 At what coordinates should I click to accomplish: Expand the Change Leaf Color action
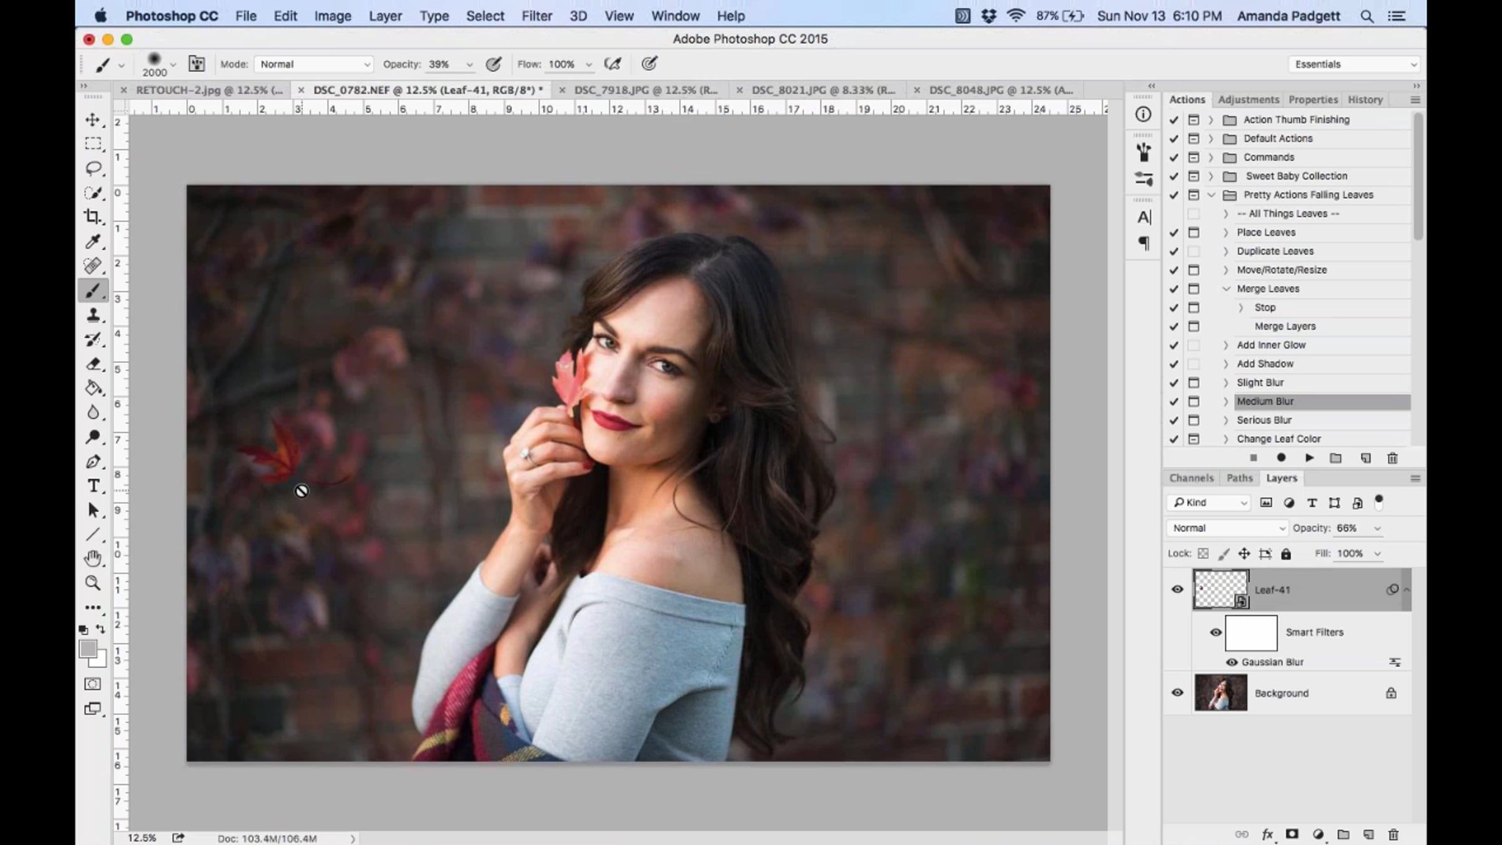coord(1226,439)
